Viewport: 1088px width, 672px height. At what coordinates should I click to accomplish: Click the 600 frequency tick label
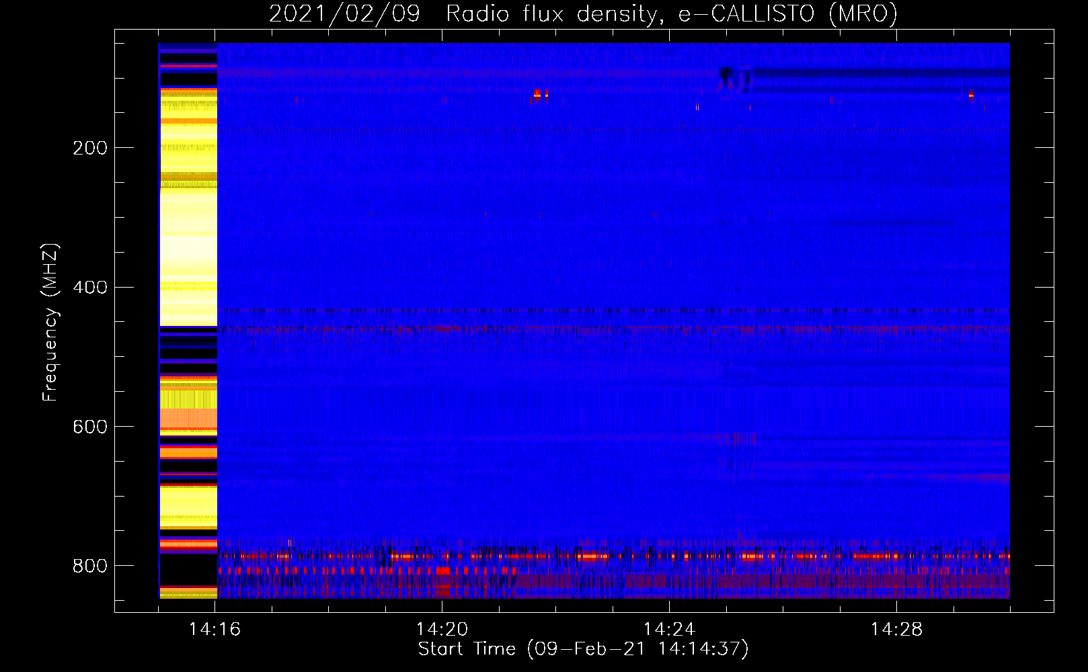point(90,427)
